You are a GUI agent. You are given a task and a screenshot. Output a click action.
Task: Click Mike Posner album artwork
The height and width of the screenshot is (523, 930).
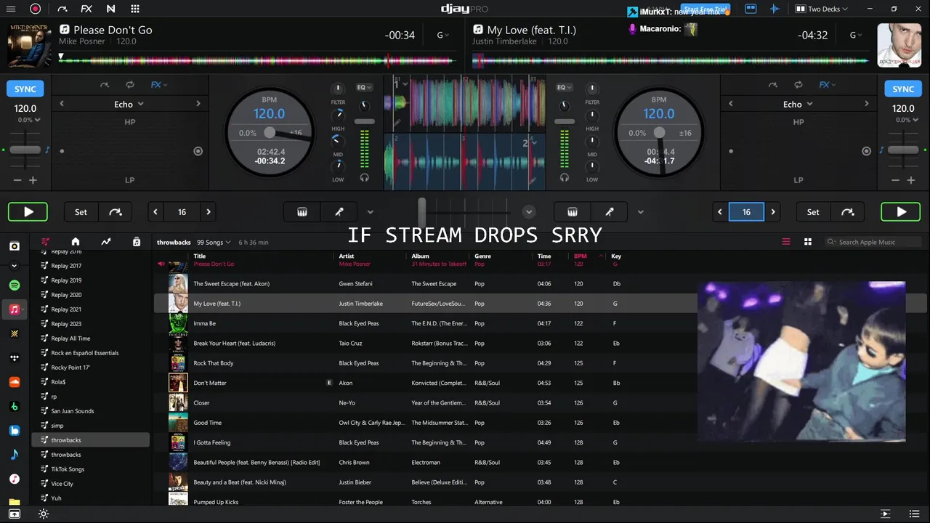coord(29,45)
